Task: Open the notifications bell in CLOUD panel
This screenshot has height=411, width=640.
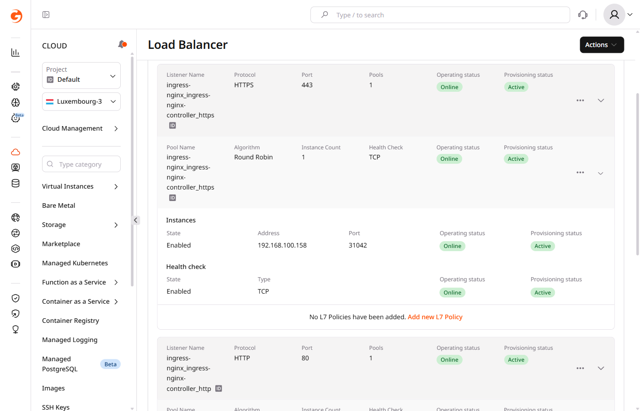Action: tap(122, 44)
